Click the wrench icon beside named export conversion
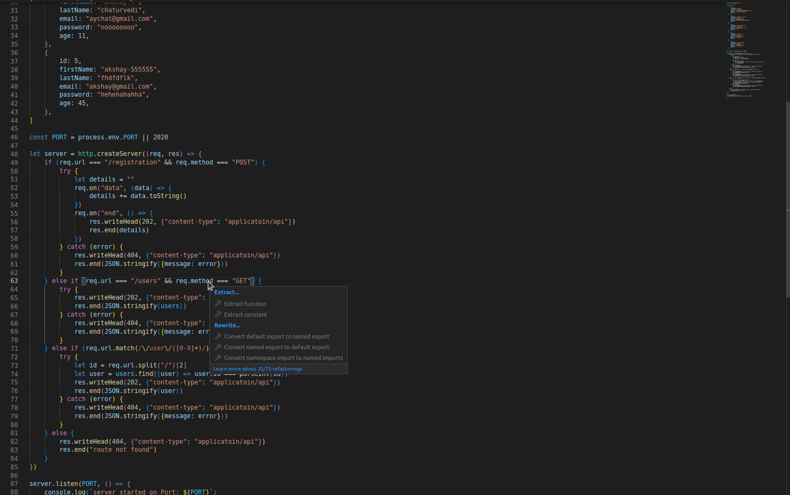The image size is (790, 495). click(x=218, y=347)
